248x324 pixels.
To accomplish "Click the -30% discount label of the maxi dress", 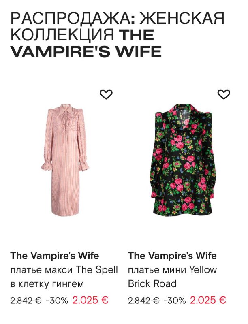I will [x=57, y=301].
